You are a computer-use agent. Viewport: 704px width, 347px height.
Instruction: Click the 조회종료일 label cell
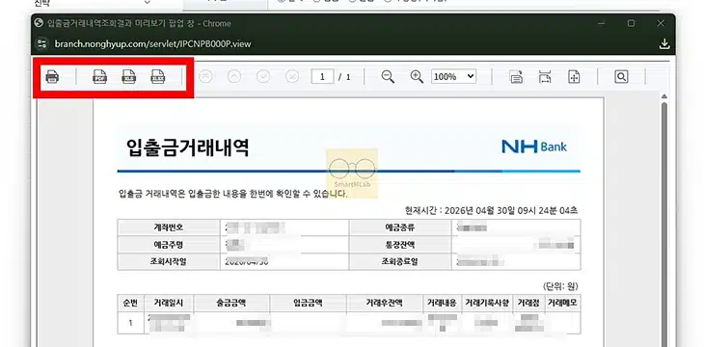click(400, 262)
